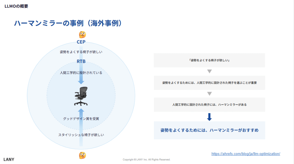This screenshot has height=164, width=294.
Task: Click the box about 人間工学的に設計された椅子を選ぶことが重要
Action: [x=209, y=83]
